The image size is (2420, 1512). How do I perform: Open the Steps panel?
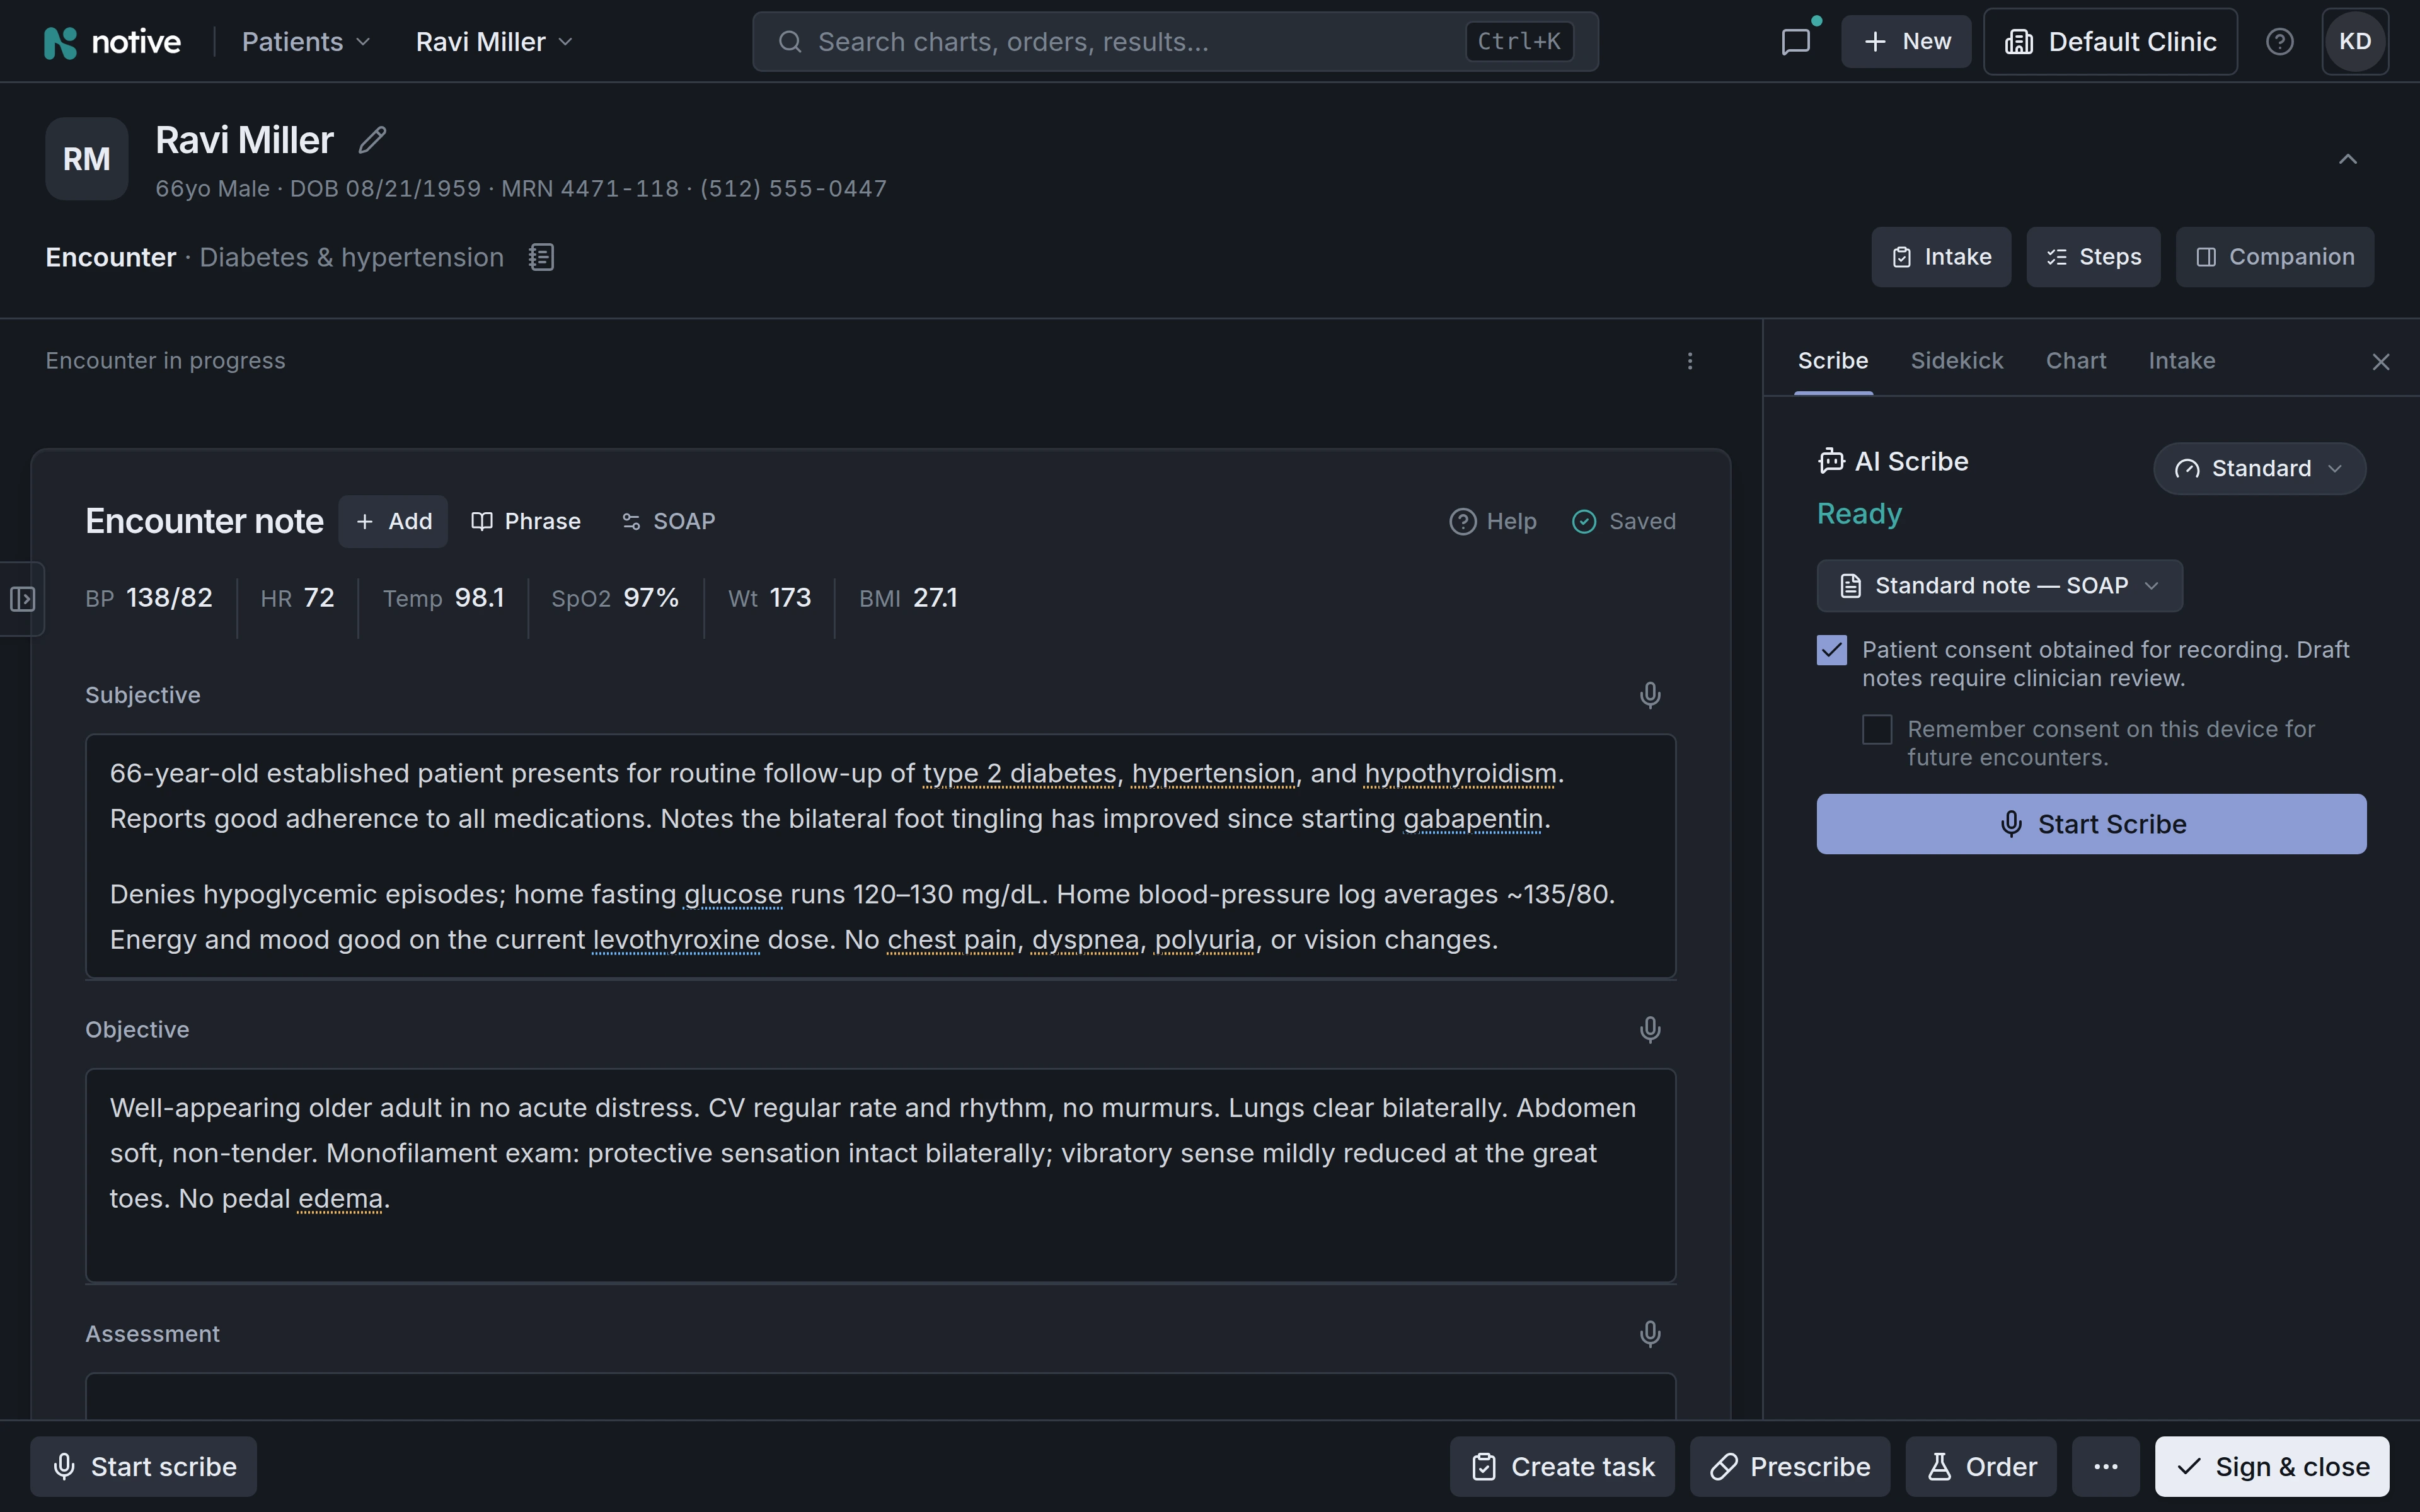[x=2093, y=257]
